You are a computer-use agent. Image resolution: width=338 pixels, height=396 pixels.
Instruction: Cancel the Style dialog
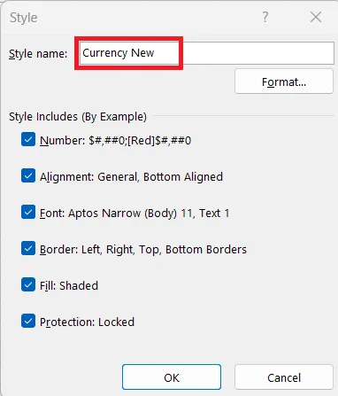[284, 377]
